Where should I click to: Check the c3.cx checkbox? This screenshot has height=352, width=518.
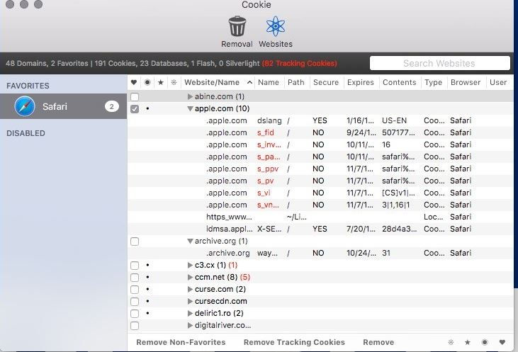[x=135, y=266]
